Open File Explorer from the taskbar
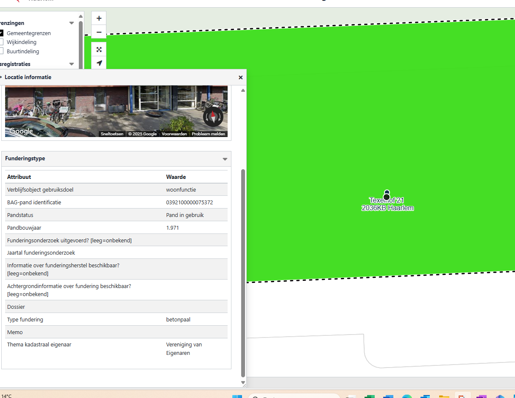 click(444, 396)
